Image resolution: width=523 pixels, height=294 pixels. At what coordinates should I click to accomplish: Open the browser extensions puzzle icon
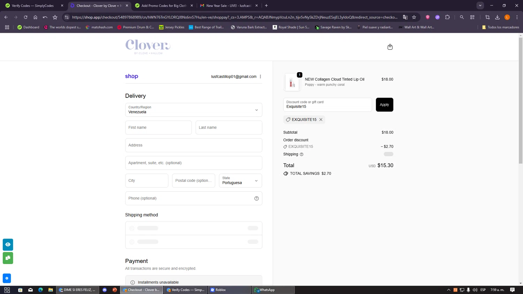447,17
